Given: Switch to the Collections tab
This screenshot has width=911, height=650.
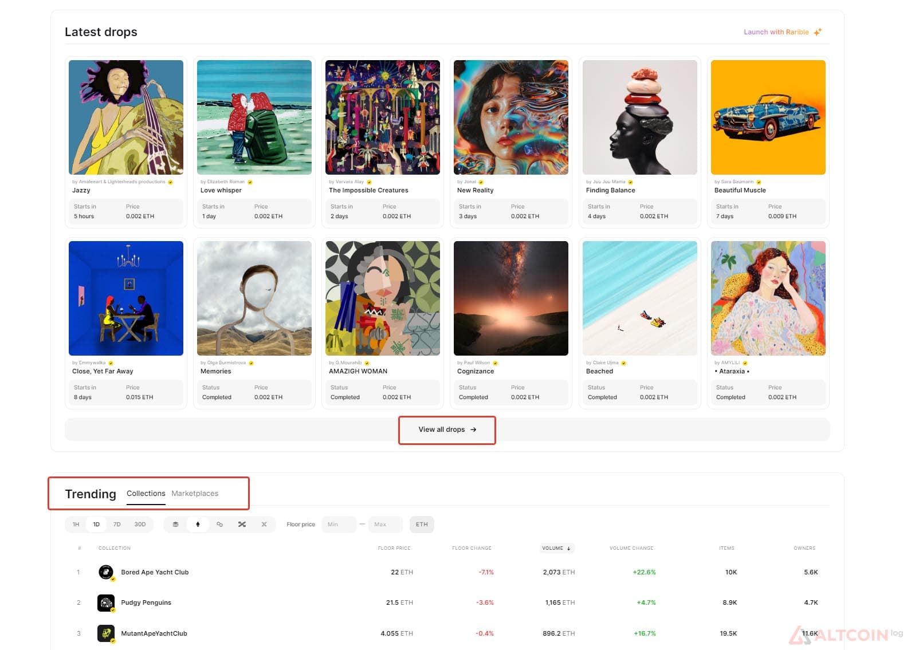Looking at the screenshot, I should [x=146, y=494].
